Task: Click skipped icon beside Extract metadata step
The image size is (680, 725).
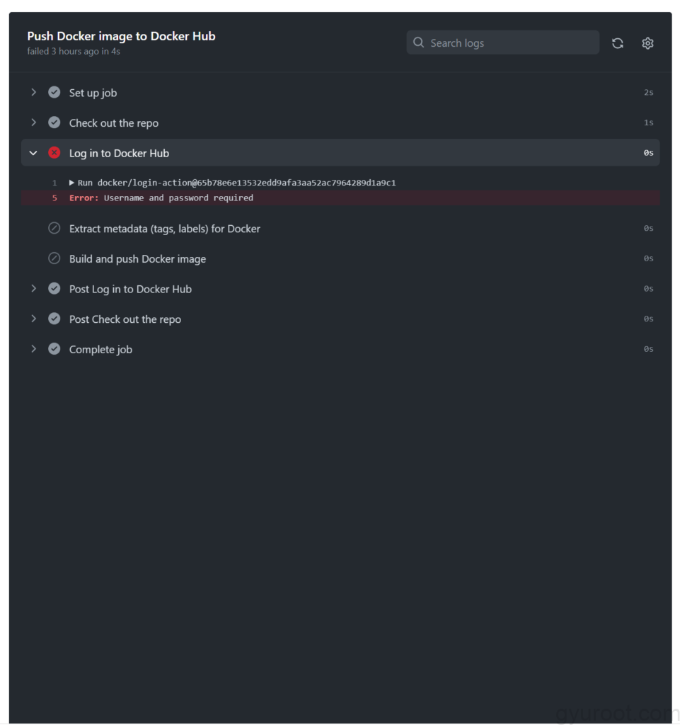Action: [x=54, y=229]
